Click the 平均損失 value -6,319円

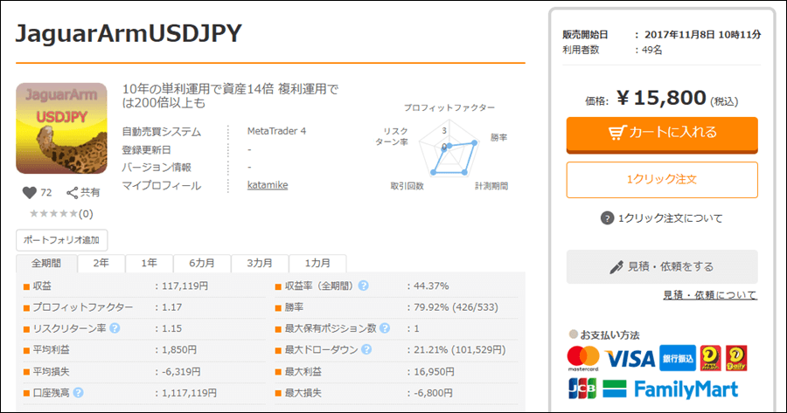[x=181, y=372]
